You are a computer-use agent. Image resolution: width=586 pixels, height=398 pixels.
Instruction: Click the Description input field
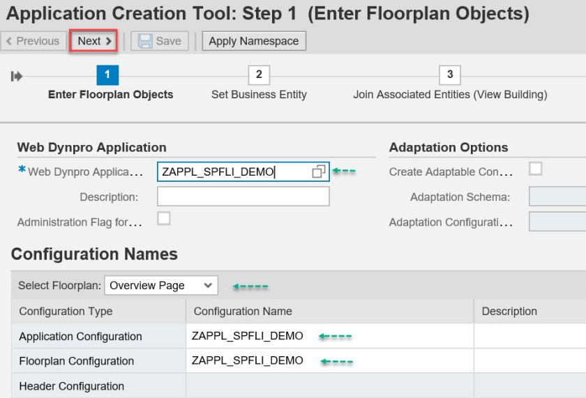[243, 197]
